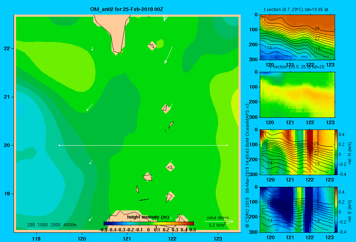Image resolution: width=356 pixels, height=242 pixels.
Task: Open the temperature section panel at lat 19.95
Action: tap(297, 37)
